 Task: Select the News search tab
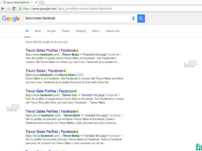coord(38,31)
